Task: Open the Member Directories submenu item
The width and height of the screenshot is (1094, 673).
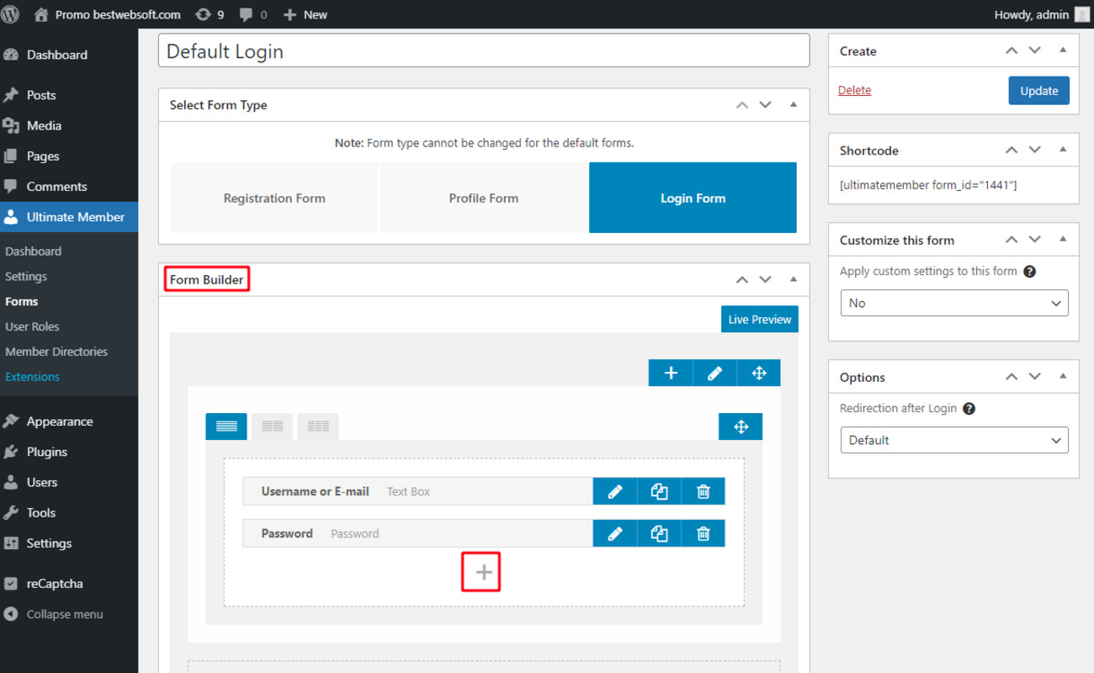Action: click(x=56, y=352)
